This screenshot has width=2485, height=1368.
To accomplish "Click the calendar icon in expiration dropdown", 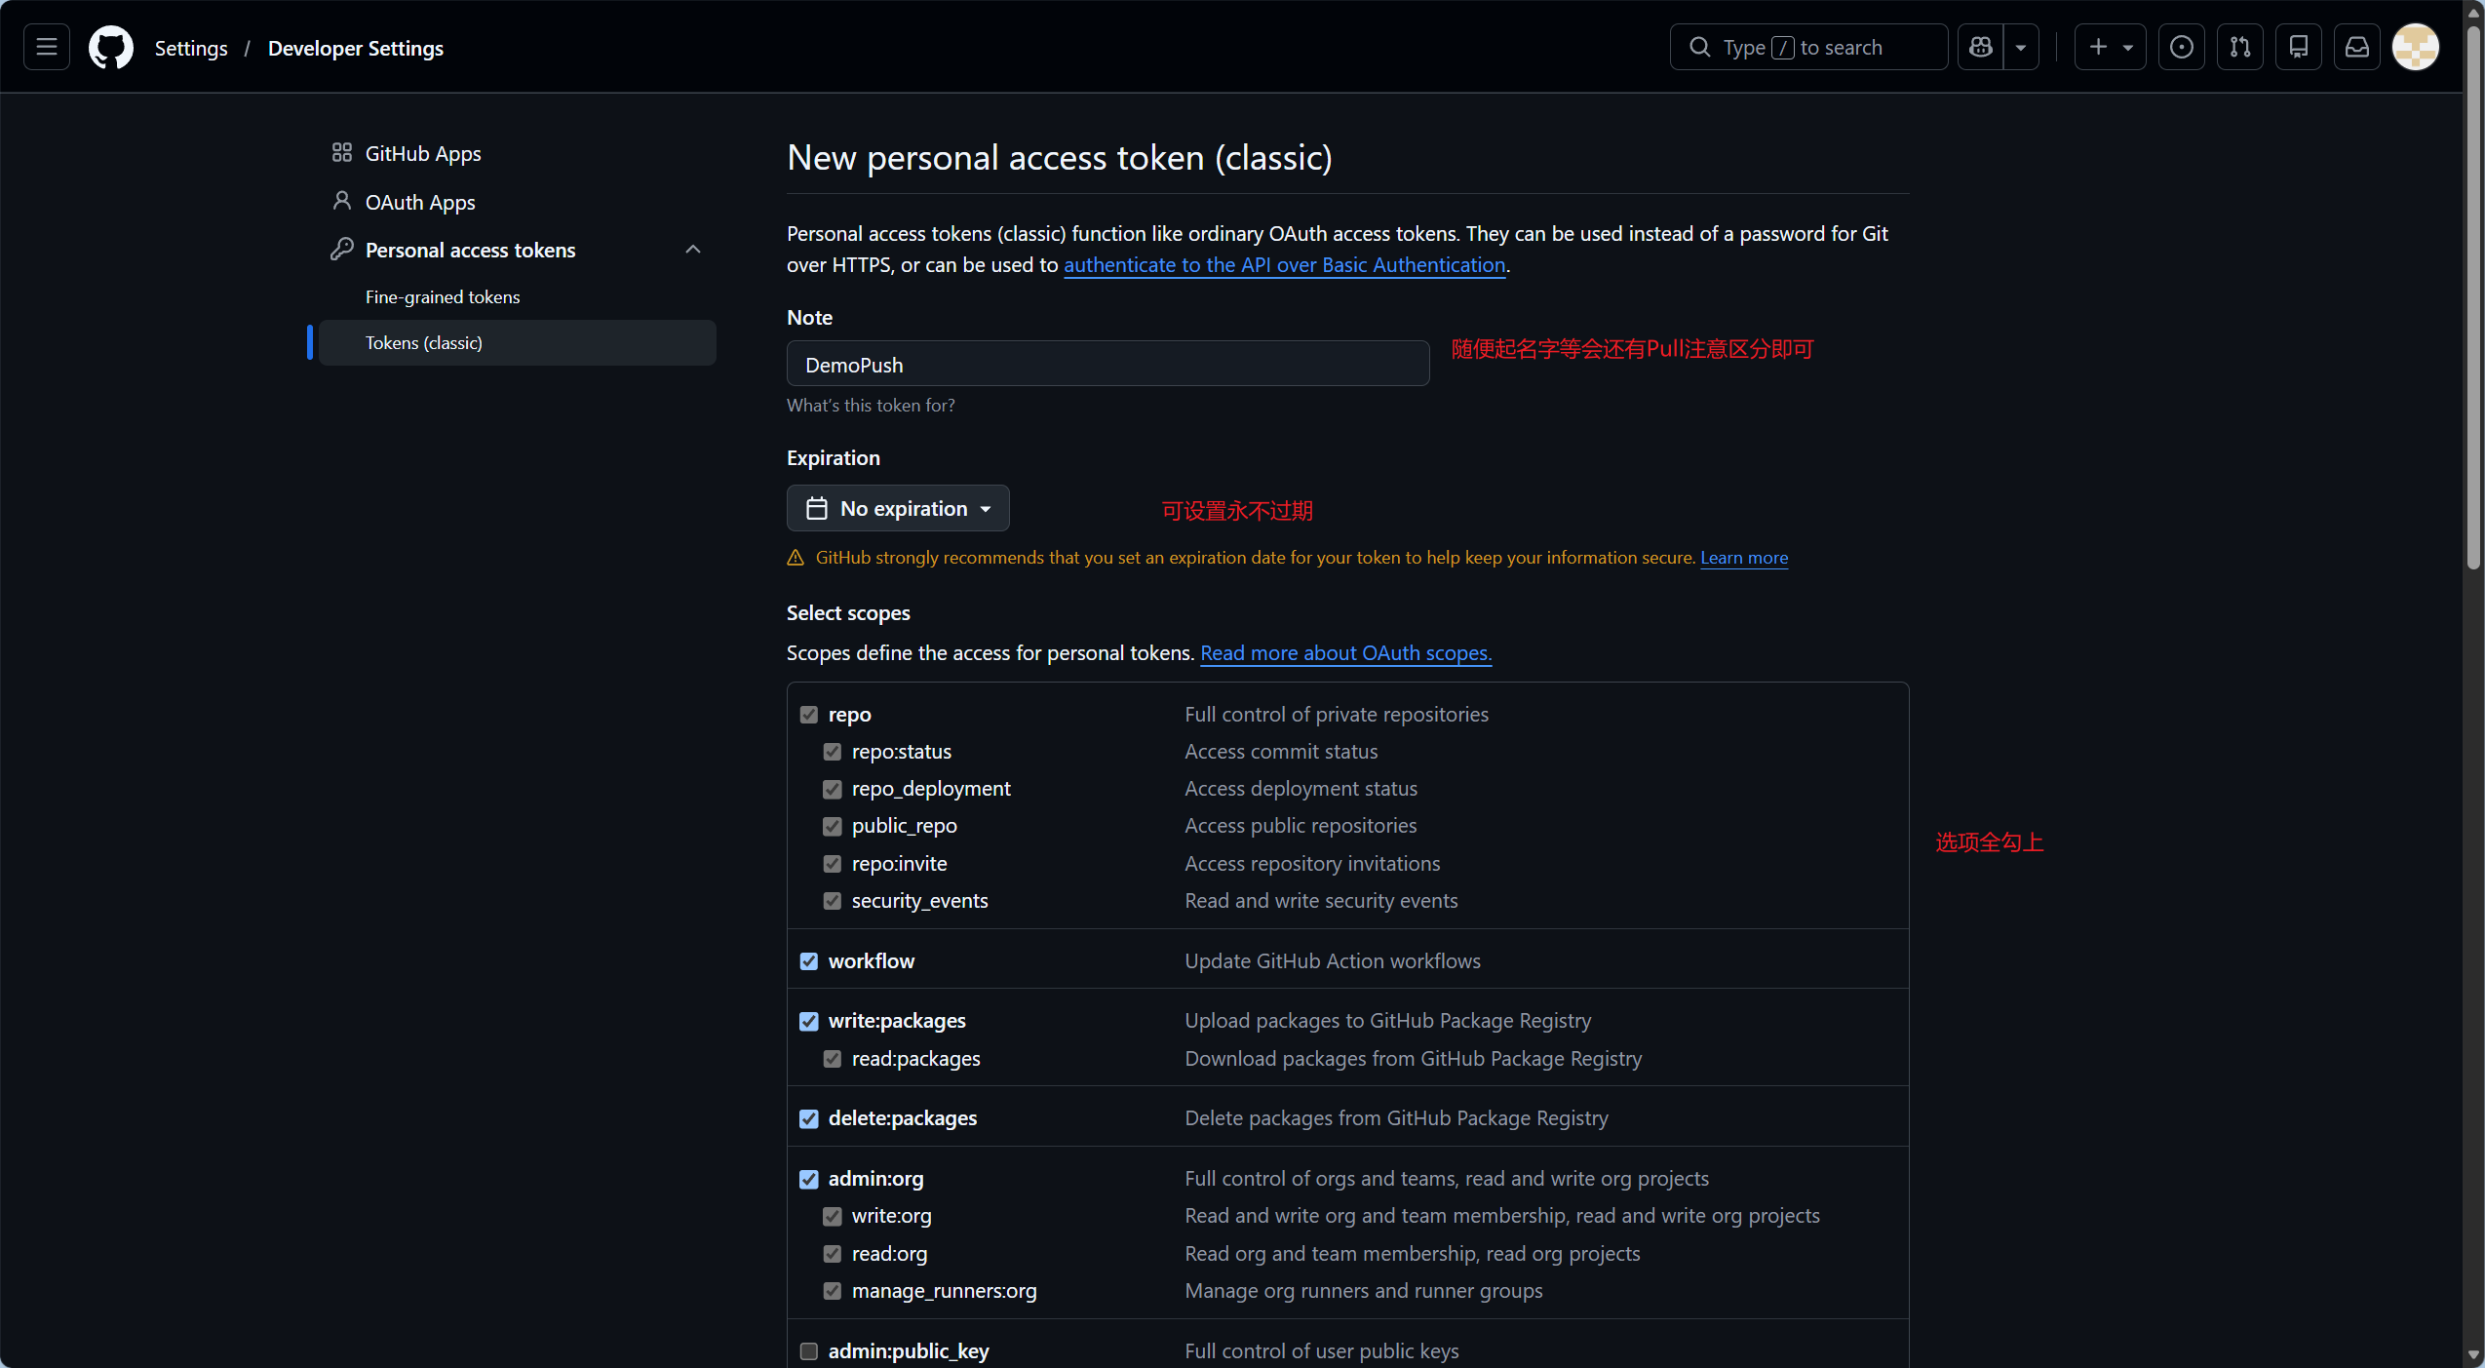I will point(817,508).
